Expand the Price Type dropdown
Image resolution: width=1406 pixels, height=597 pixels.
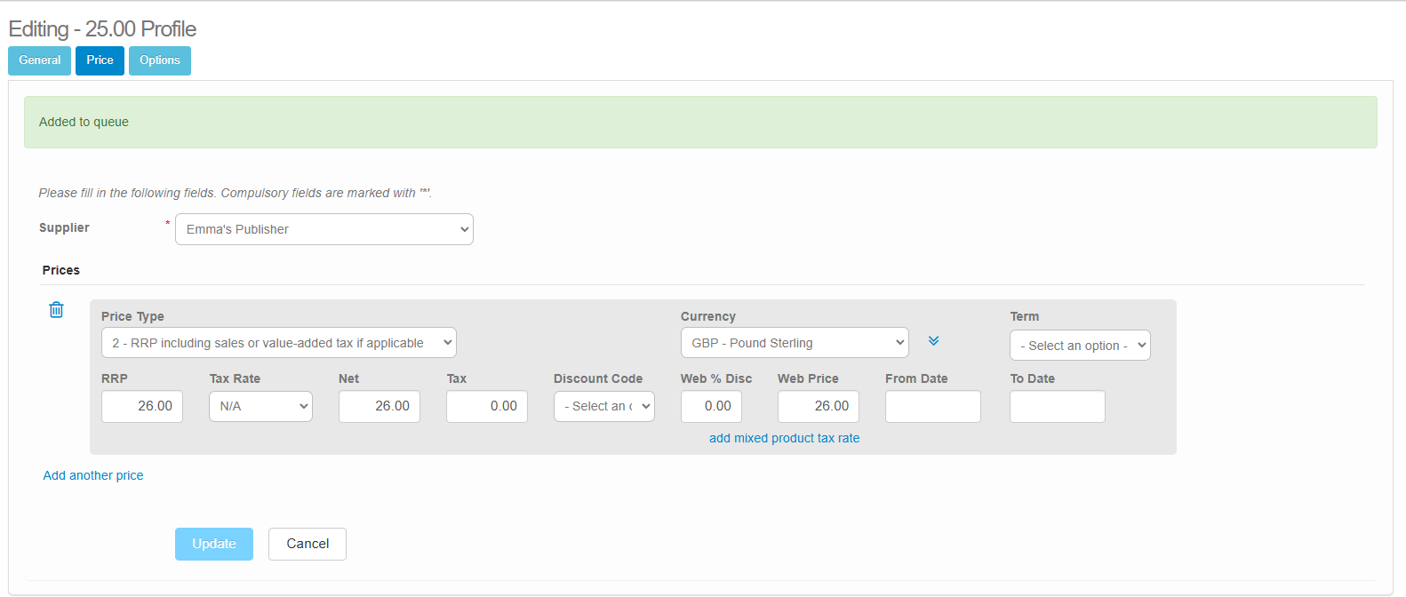(278, 343)
